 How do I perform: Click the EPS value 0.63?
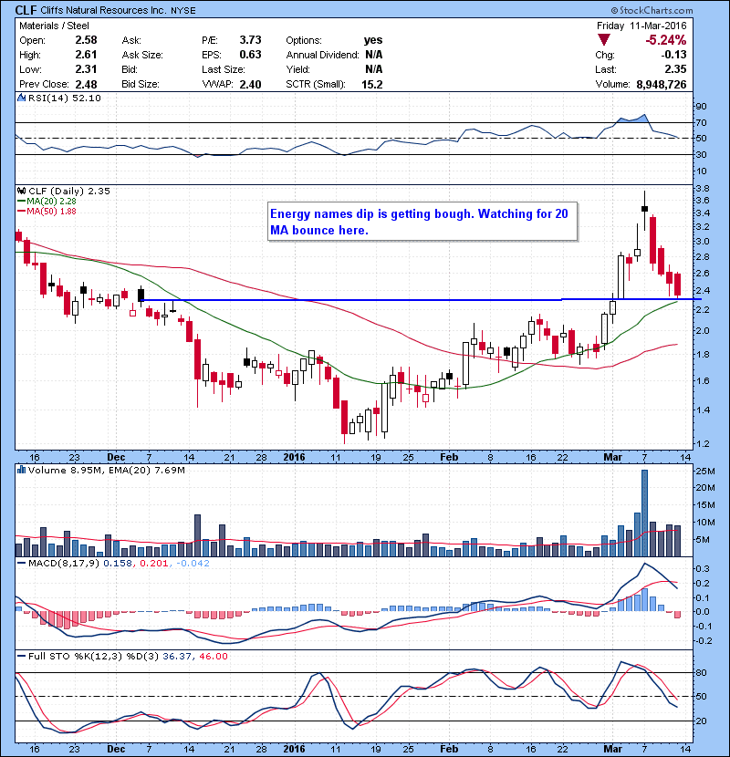click(250, 55)
